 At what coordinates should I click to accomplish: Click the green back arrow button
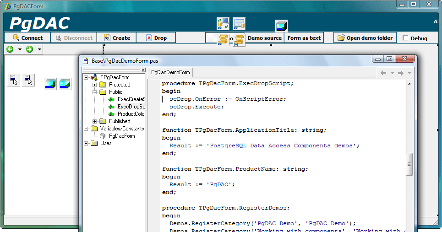click(x=10, y=49)
